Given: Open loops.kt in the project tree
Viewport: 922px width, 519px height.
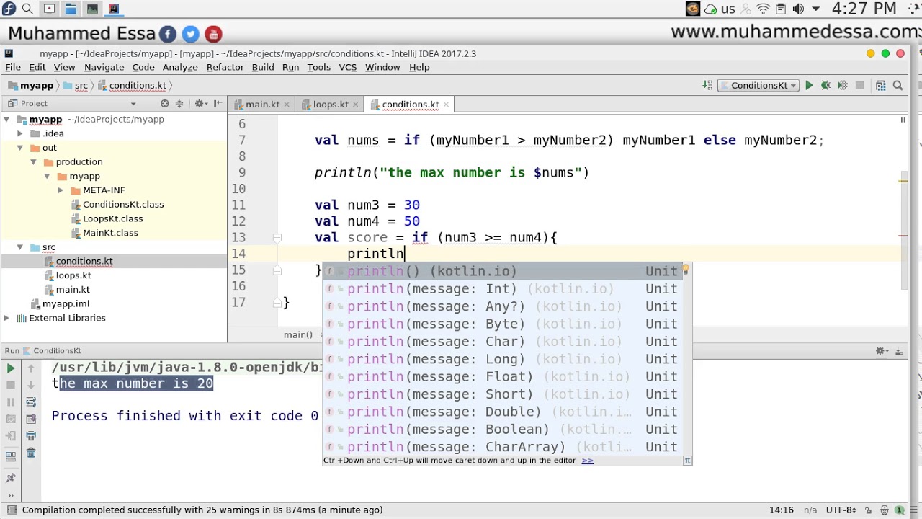Looking at the screenshot, I should [73, 275].
